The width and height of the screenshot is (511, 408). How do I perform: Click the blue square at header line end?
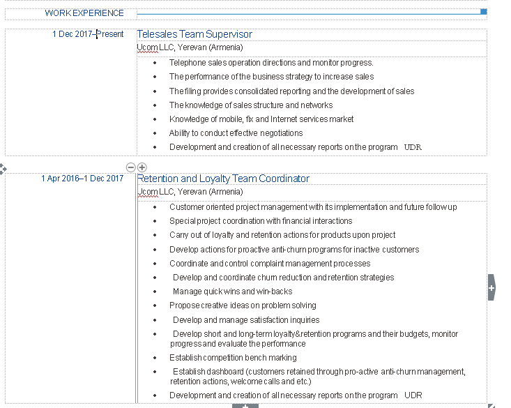click(x=484, y=12)
